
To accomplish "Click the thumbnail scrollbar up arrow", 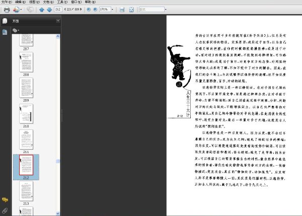I will 58,36.
